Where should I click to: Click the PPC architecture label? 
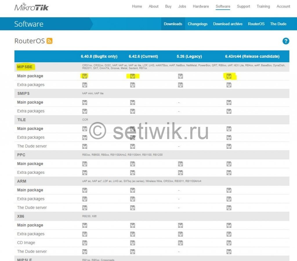(x=21, y=155)
